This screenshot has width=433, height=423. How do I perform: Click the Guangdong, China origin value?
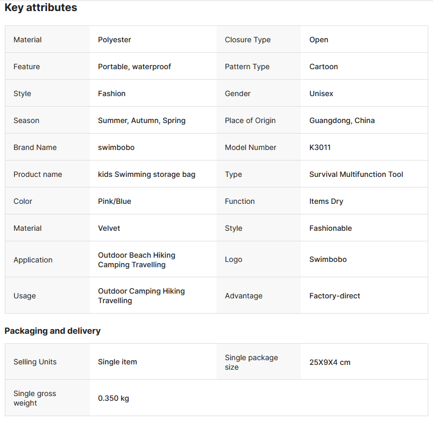pos(342,120)
